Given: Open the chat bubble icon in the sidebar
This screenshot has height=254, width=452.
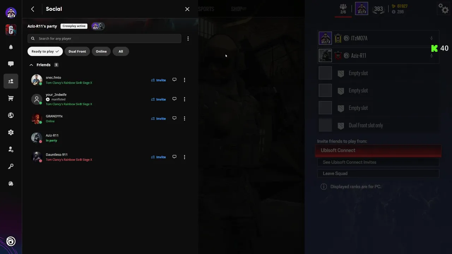Looking at the screenshot, I should [11, 64].
